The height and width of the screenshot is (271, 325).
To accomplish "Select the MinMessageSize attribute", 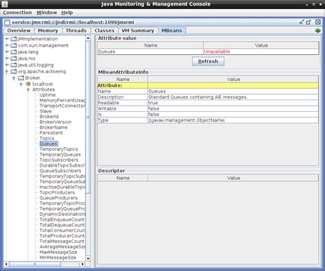I will 58,258.
